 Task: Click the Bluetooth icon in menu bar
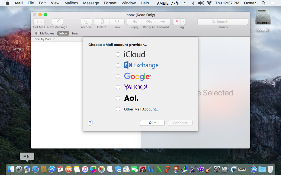click(193, 3)
